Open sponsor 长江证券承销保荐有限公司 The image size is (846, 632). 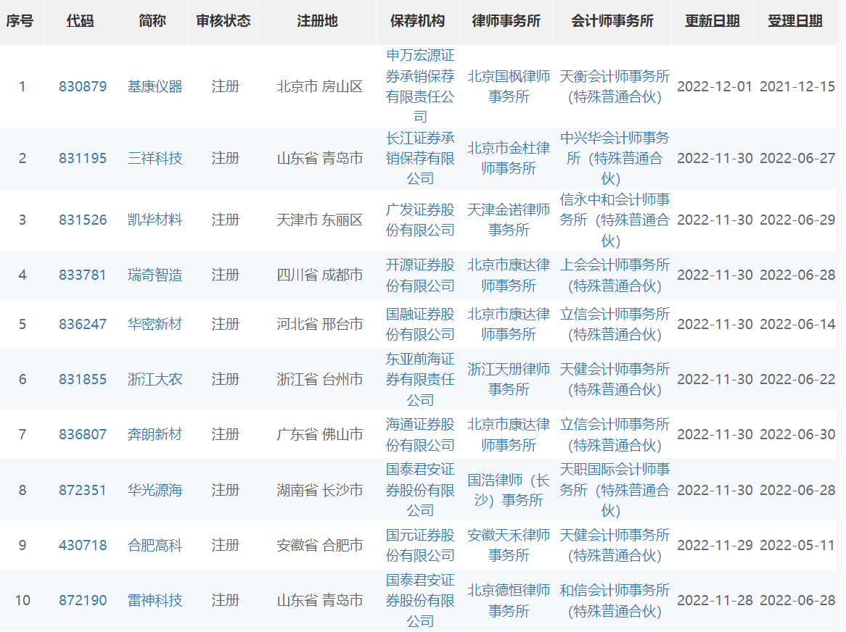420,159
